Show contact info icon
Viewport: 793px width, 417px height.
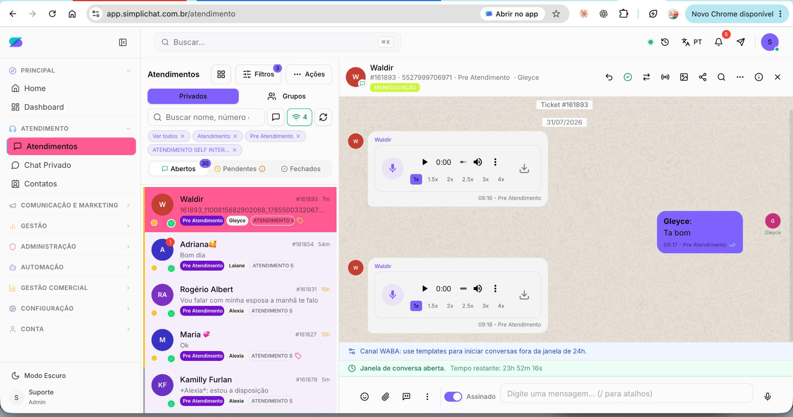click(x=759, y=77)
